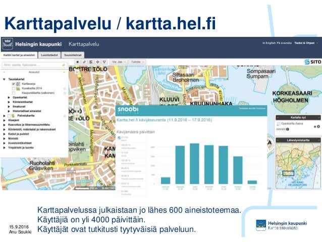Switch to Kaikki kartat ja aineistot tab
The width and height of the screenshot is (322, 242).
[19, 55]
